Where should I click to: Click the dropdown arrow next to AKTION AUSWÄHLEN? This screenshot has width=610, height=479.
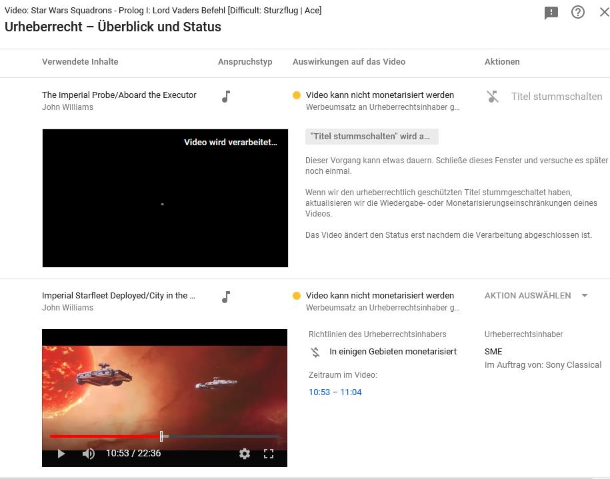[x=585, y=295]
